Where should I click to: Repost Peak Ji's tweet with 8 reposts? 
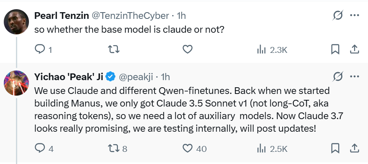[117, 148]
